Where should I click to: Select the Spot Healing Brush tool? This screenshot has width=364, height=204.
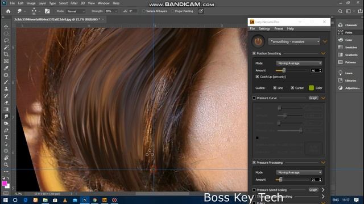(6, 75)
